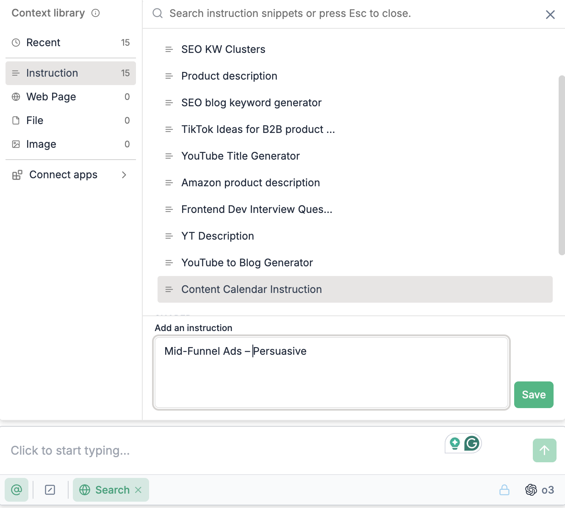Save the new instruction

point(534,395)
